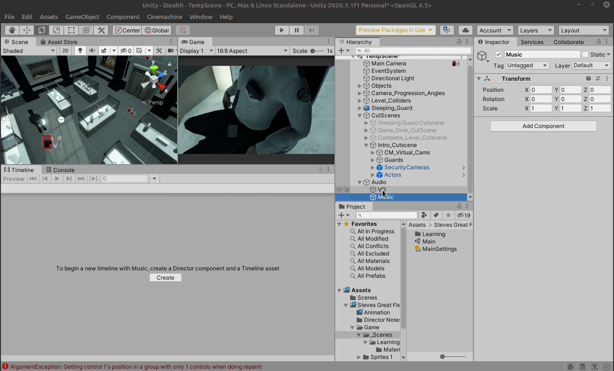Toggle the Scene view grid icon
Viewport: 614px width, 371px height.
[139, 51]
